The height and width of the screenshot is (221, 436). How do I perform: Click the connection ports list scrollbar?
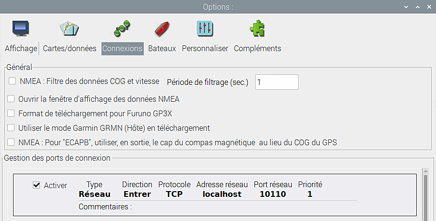coord(425,194)
